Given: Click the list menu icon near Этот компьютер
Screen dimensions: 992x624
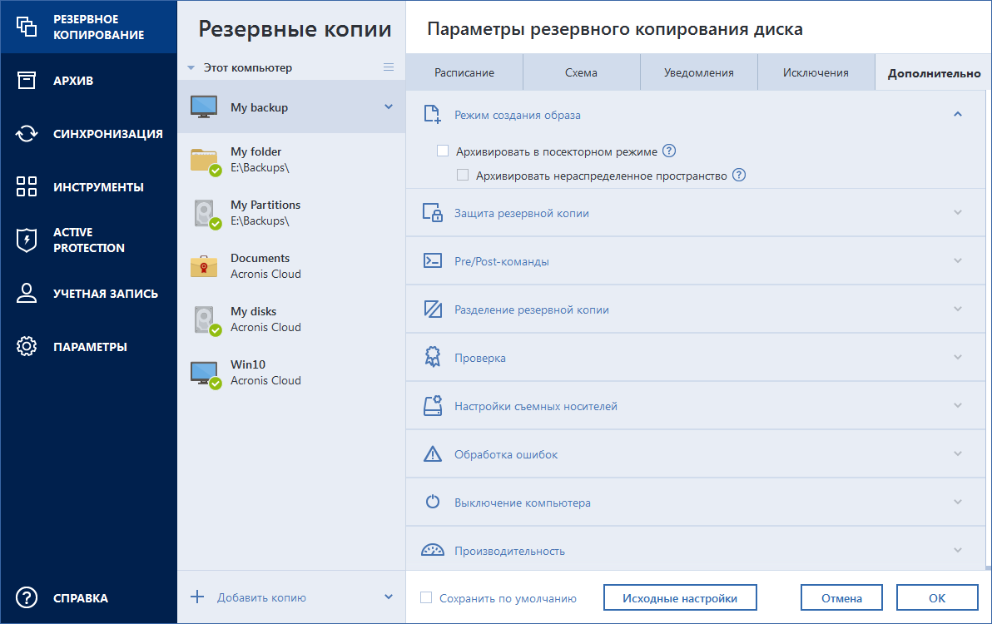Looking at the screenshot, I should click(389, 67).
